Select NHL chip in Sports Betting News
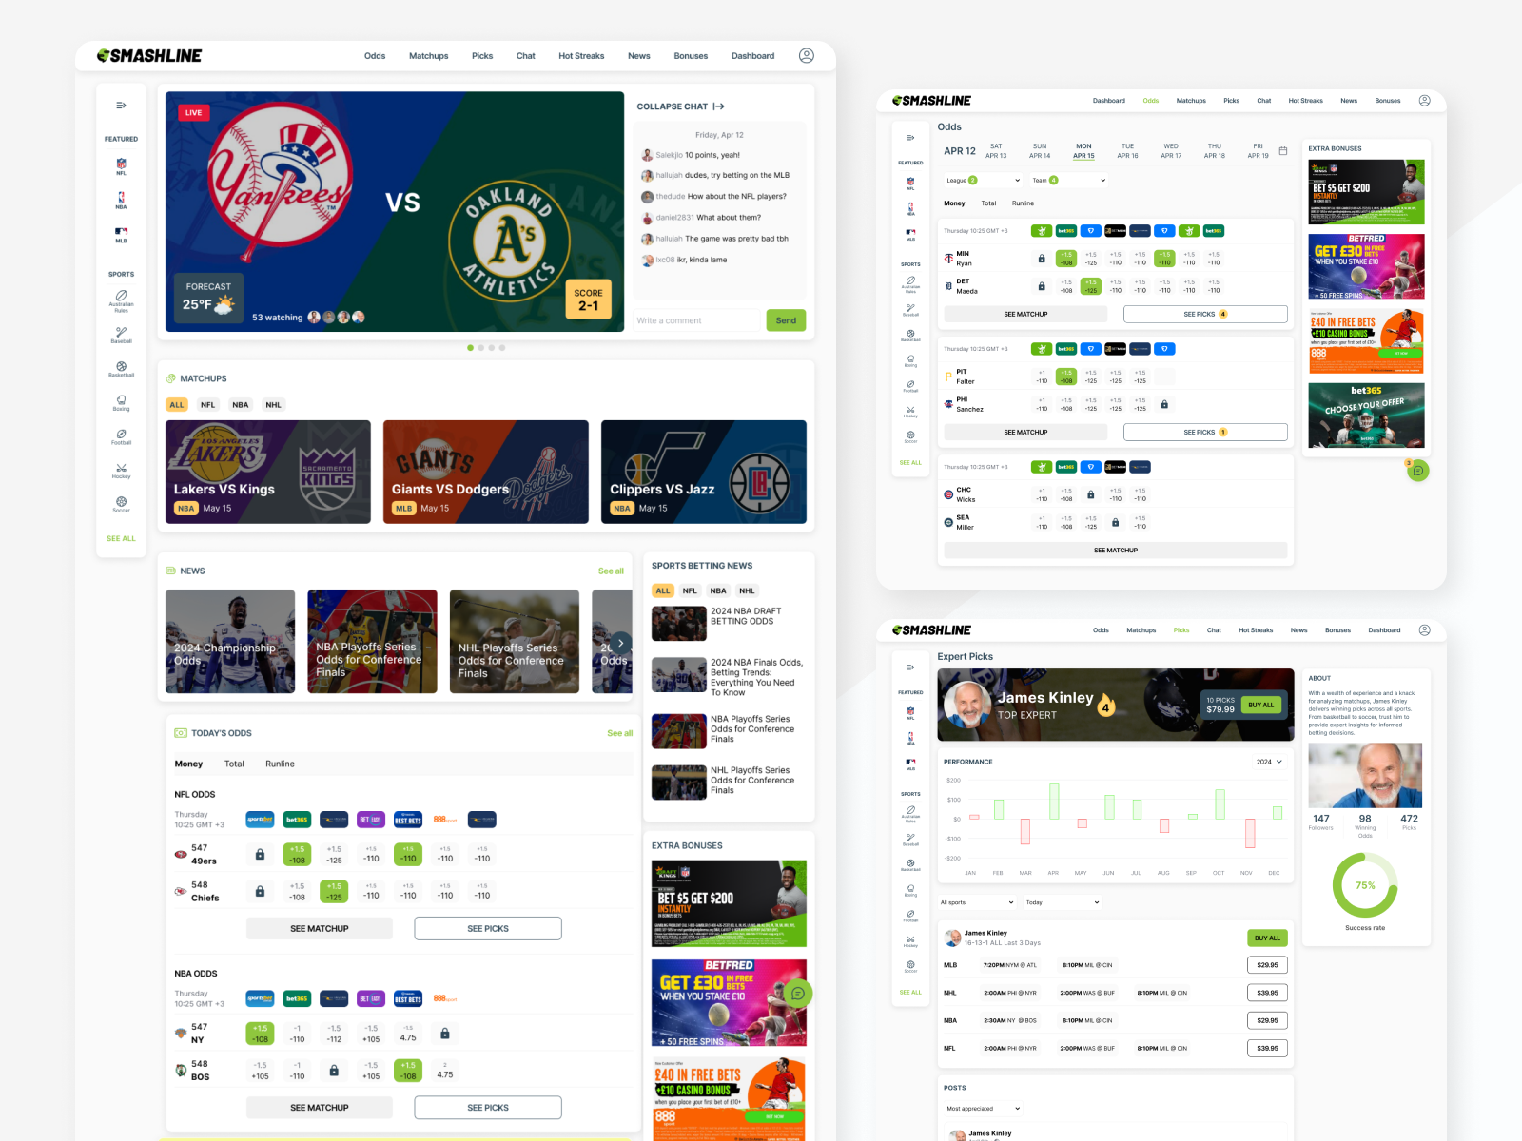 pos(748,590)
